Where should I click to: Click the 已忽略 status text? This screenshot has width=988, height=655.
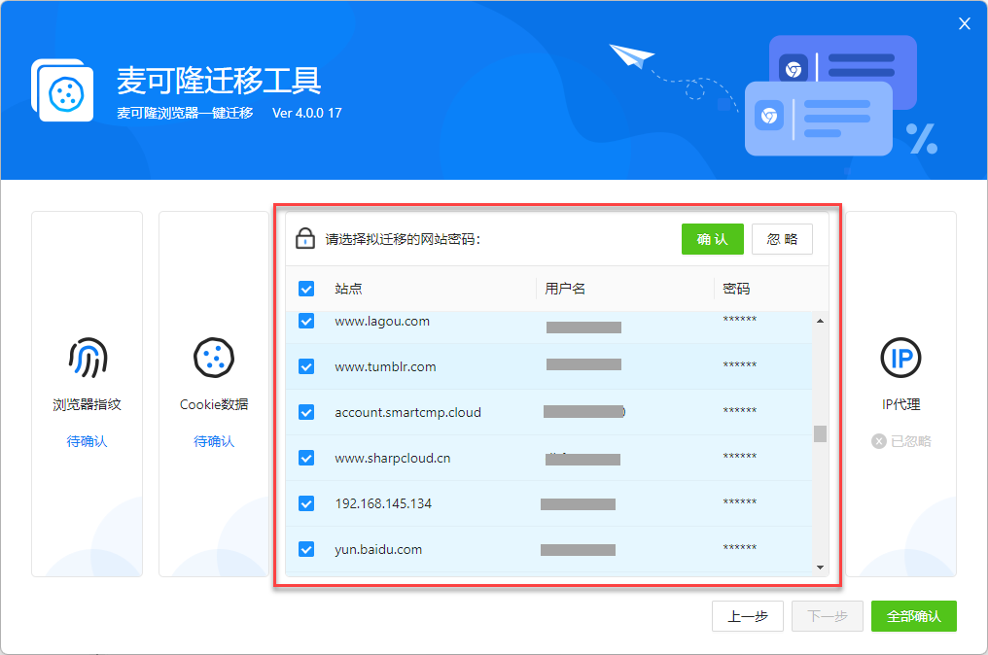tap(910, 441)
